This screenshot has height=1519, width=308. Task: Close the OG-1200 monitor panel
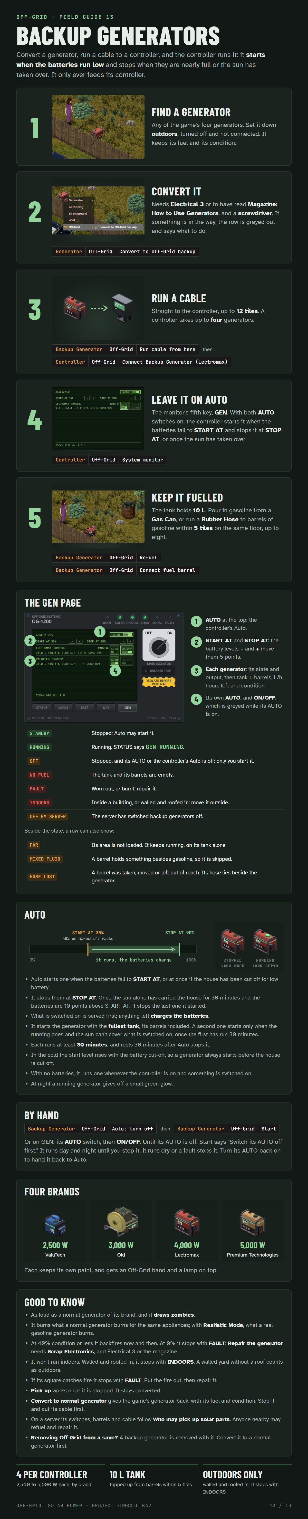coord(178,616)
